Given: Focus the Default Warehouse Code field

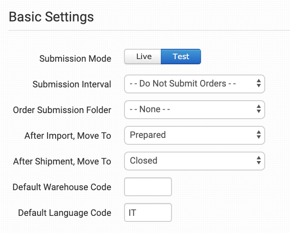Looking at the screenshot, I should click(148, 187).
